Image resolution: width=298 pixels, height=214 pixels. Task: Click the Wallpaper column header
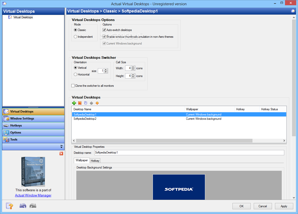[209, 109]
